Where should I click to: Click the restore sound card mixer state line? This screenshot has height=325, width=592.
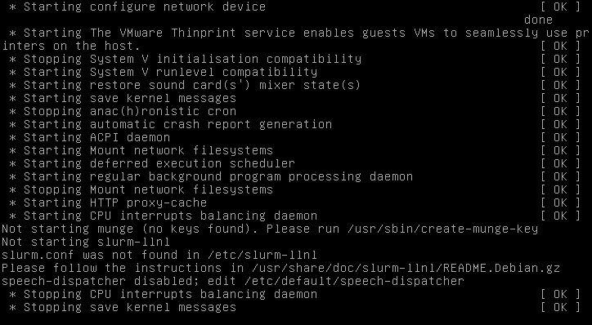click(x=185, y=85)
